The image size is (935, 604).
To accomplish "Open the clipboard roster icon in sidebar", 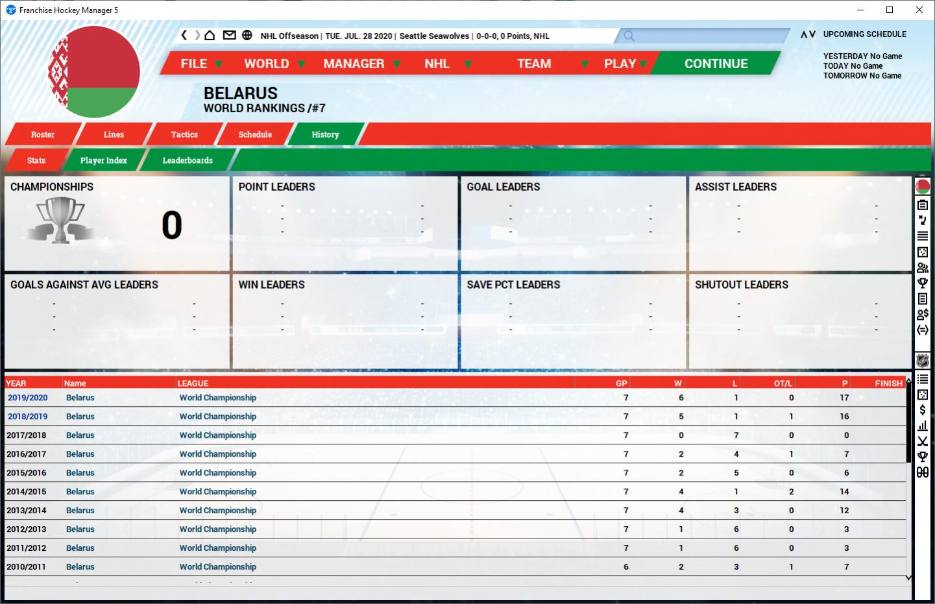I will 922,204.
